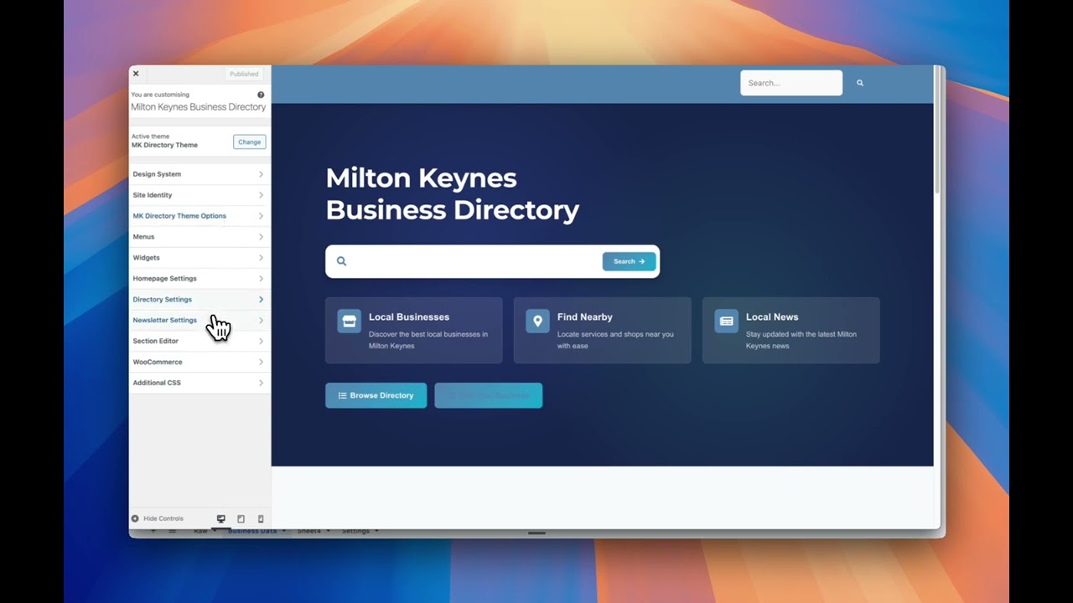Click the Change theme button
Viewport: 1073px width, 603px height.
pyautogui.click(x=249, y=142)
